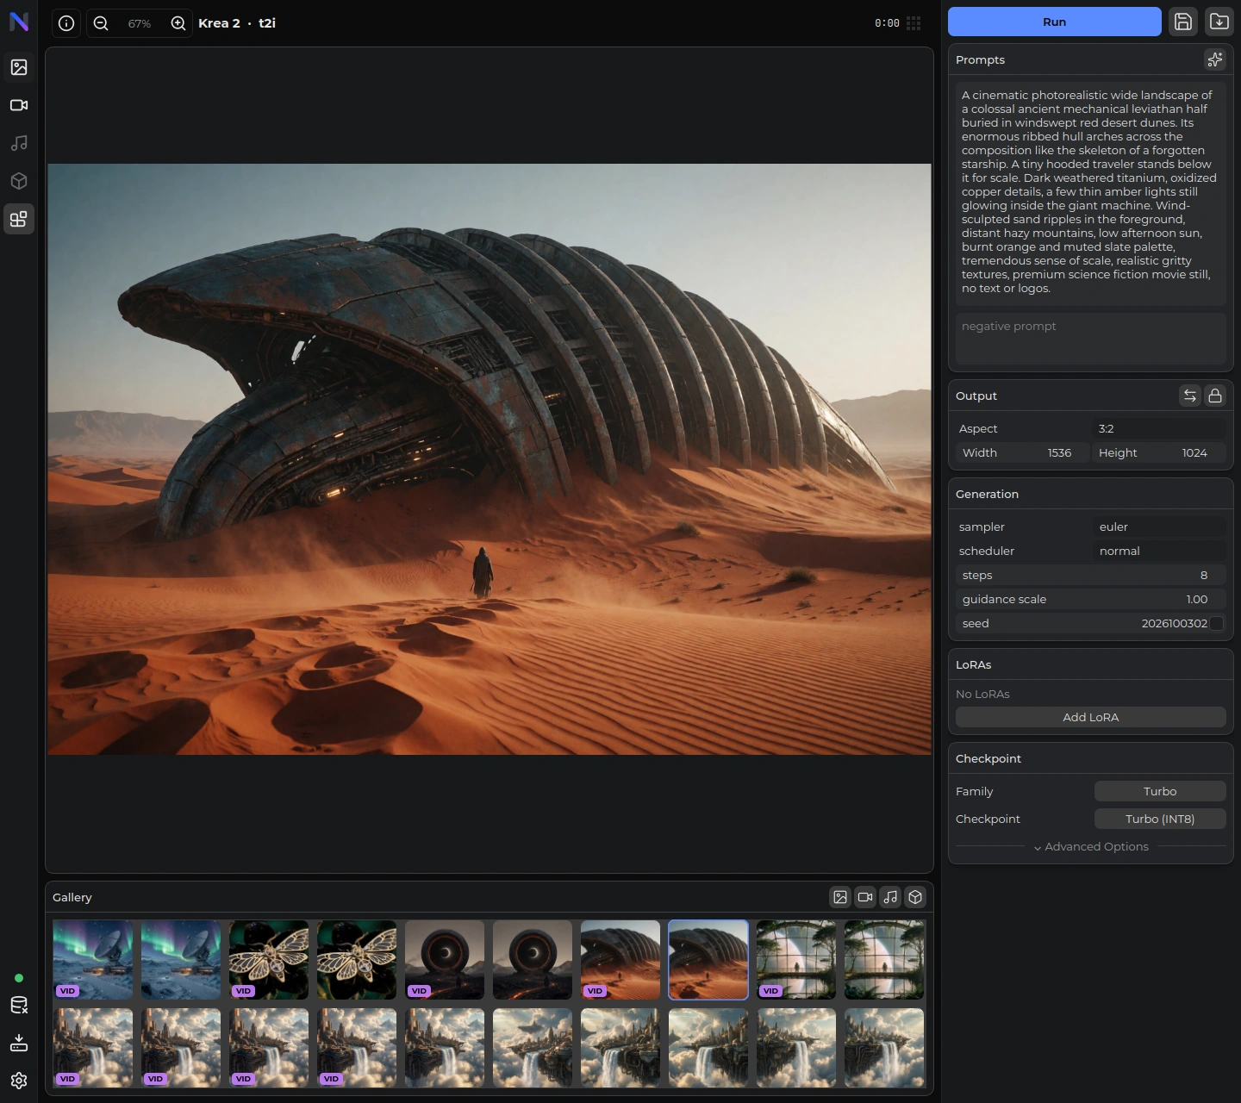Image resolution: width=1241 pixels, height=1103 pixels.
Task: Adjust the steps slider field
Action: (x=1091, y=575)
